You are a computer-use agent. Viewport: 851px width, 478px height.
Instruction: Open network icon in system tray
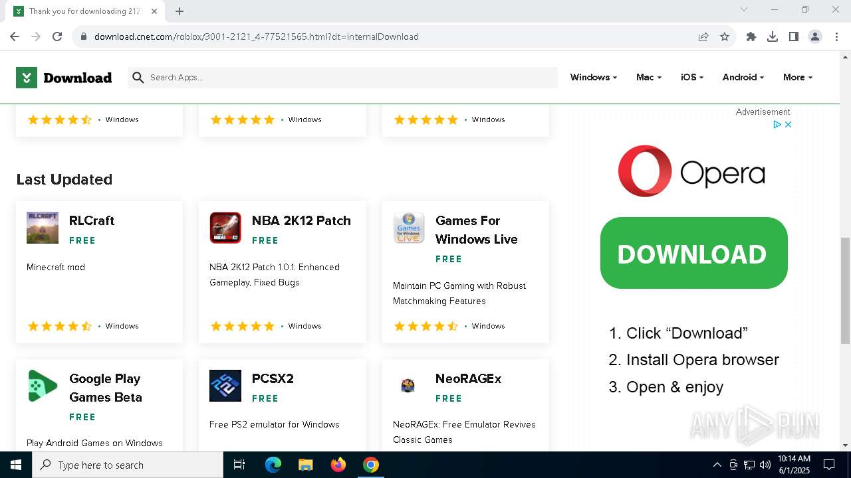pos(749,465)
